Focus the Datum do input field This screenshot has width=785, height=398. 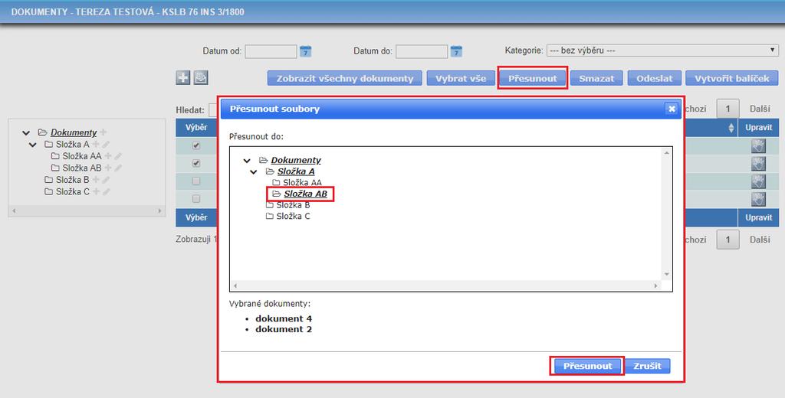pos(422,51)
